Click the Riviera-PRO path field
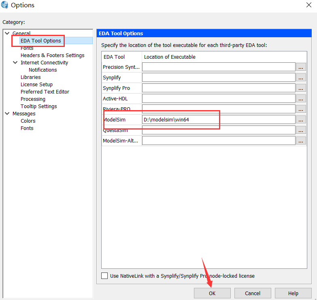 click(x=219, y=109)
